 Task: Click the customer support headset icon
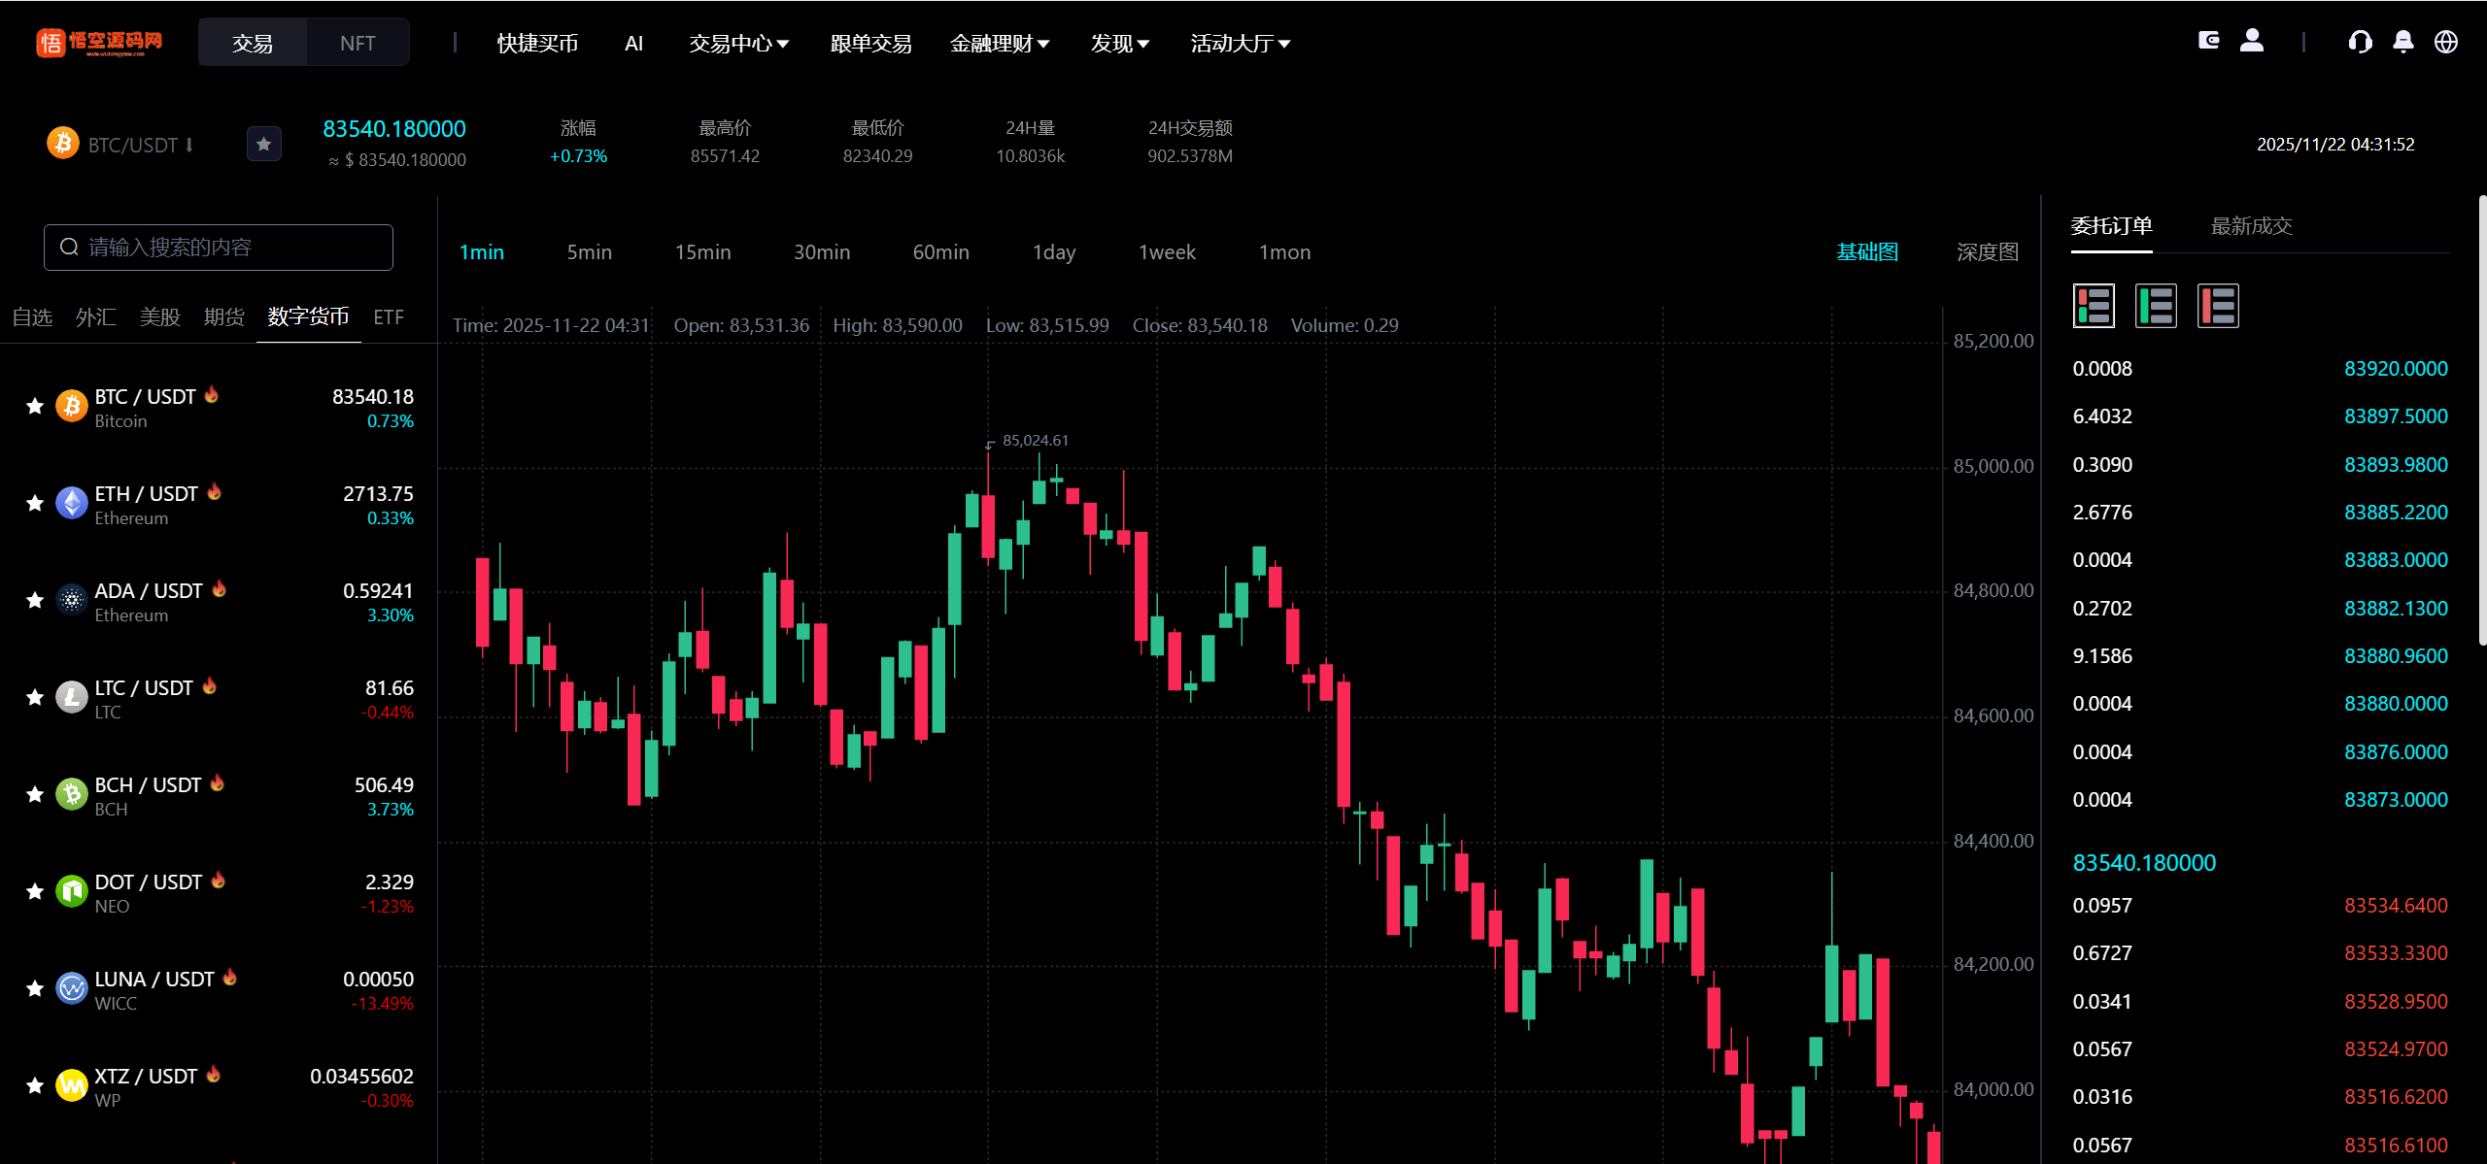[2360, 42]
